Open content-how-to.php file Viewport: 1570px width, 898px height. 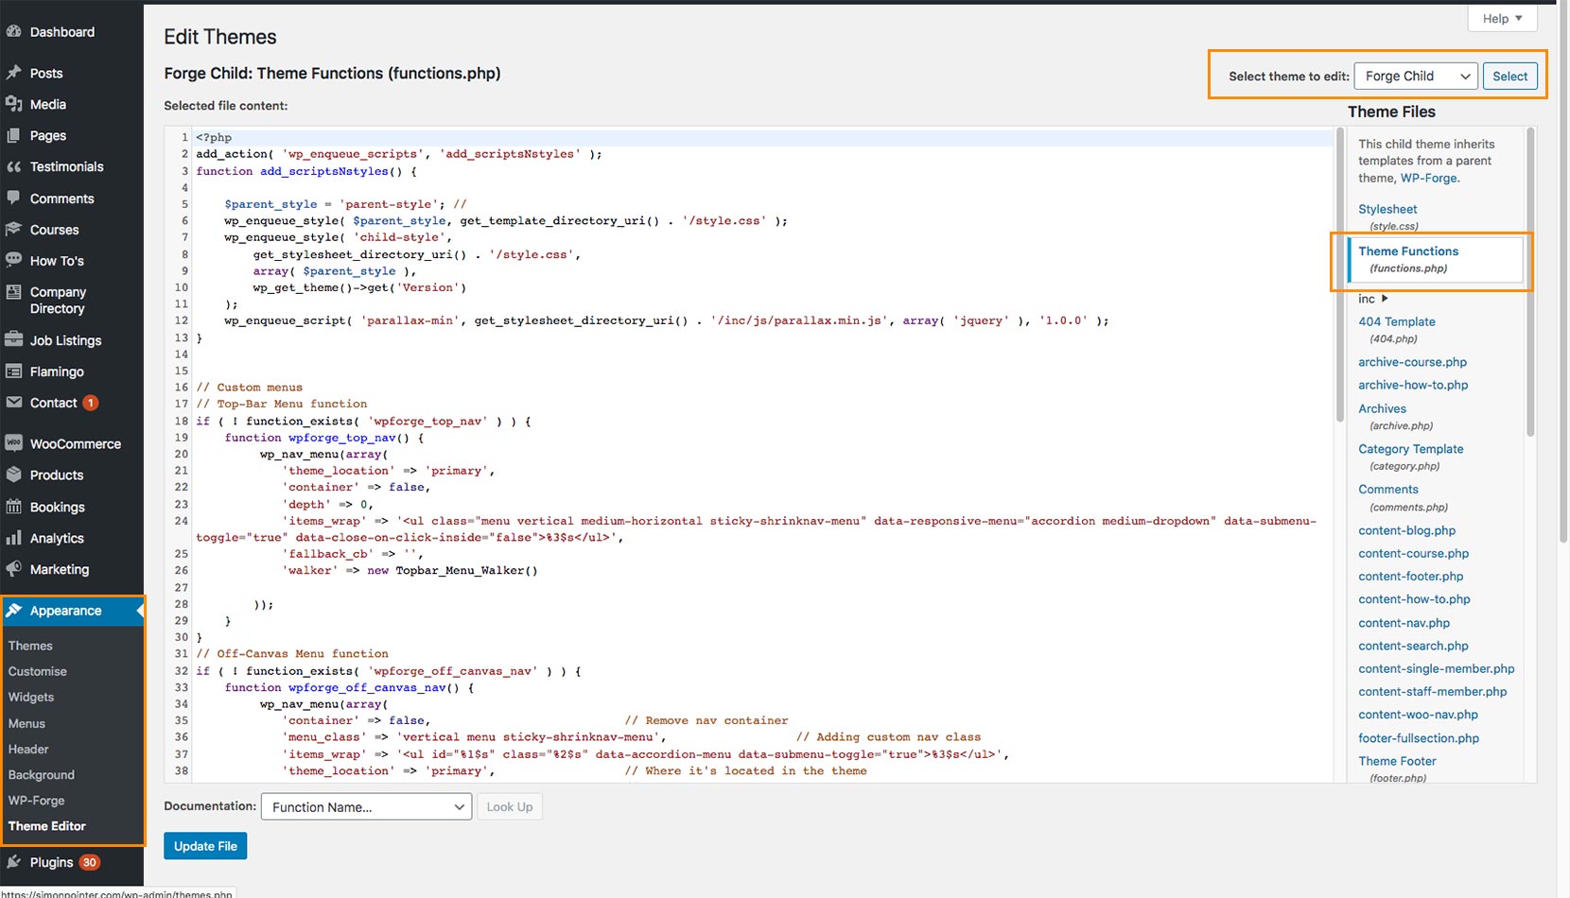pyautogui.click(x=1414, y=599)
